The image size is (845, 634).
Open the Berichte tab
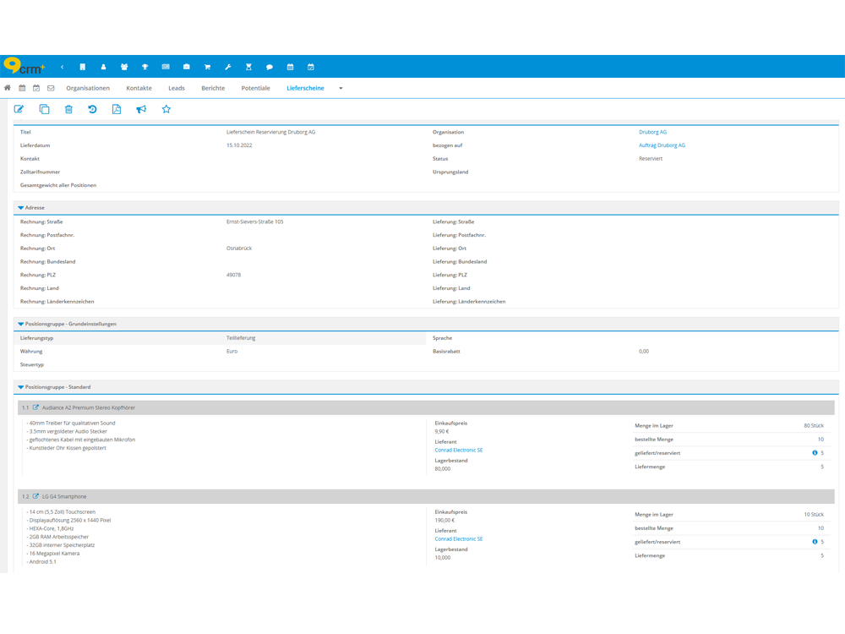coord(213,88)
